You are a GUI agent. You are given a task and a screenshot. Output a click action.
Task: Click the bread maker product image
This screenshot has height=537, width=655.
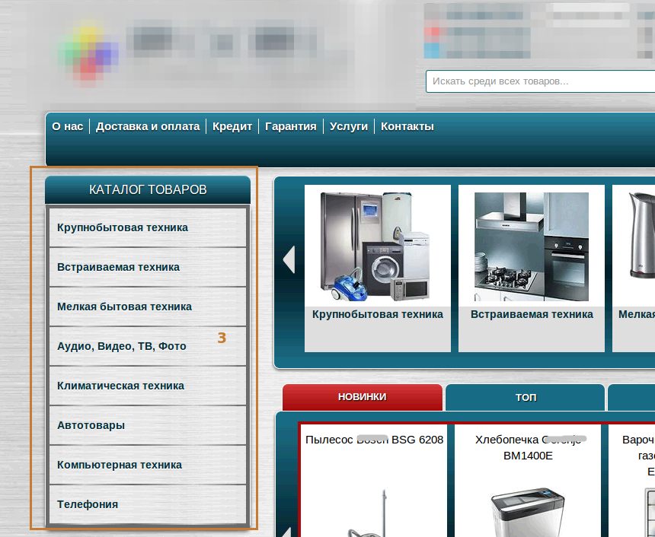click(528, 513)
